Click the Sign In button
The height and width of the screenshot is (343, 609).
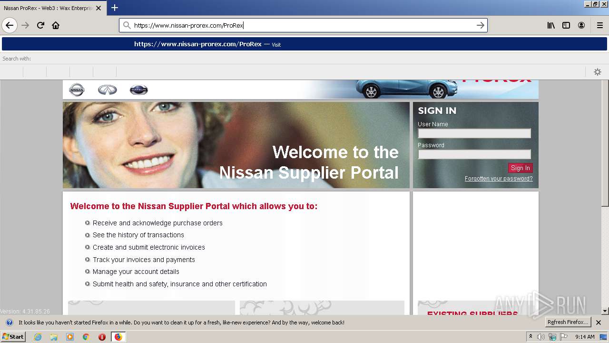(521, 168)
